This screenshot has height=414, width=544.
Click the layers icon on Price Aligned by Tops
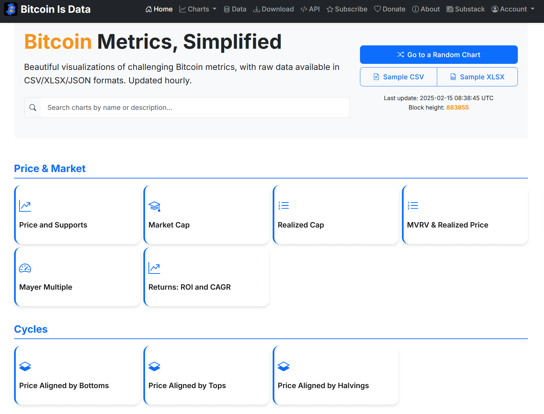154,366
